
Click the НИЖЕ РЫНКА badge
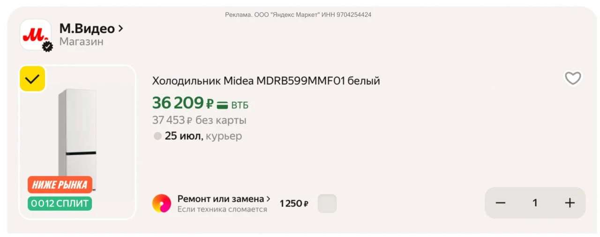point(60,185)
